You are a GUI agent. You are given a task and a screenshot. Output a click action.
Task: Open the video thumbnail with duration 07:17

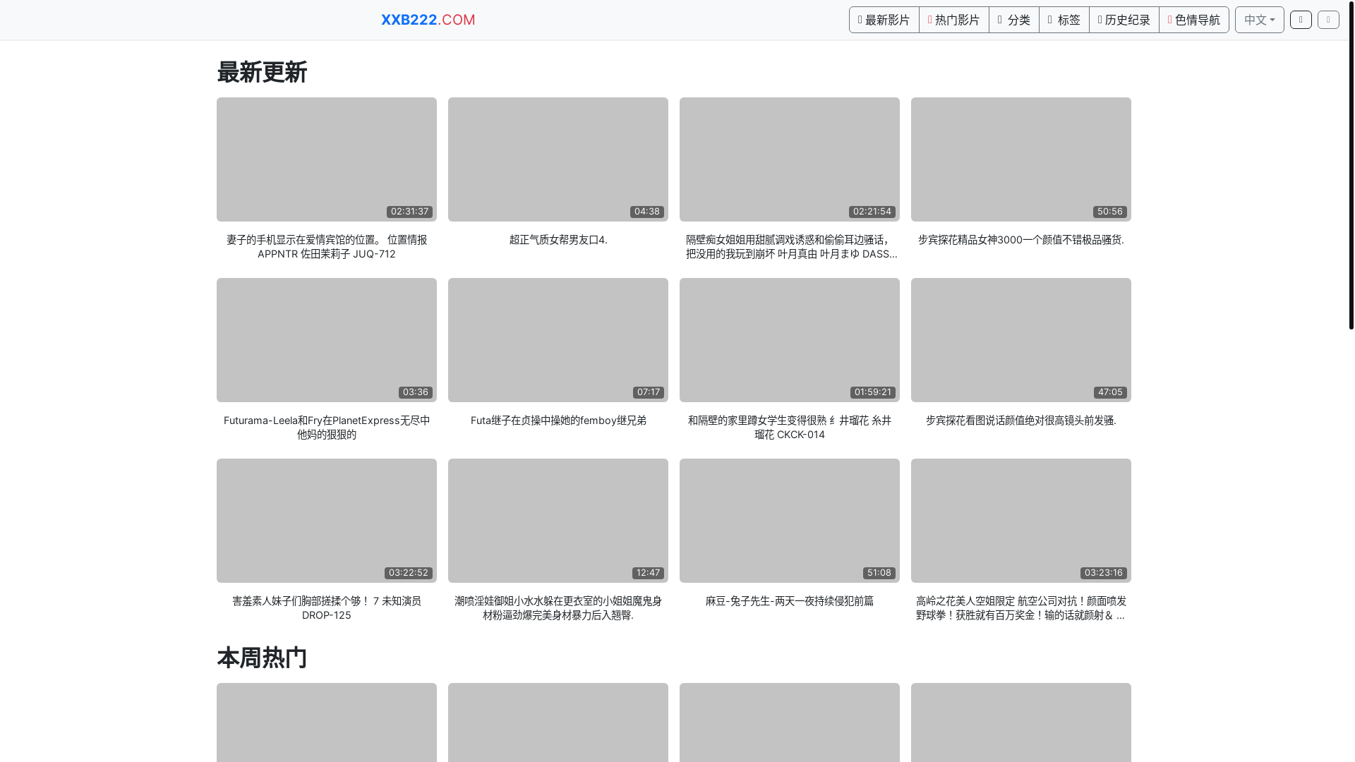click(x=558, y=340)
